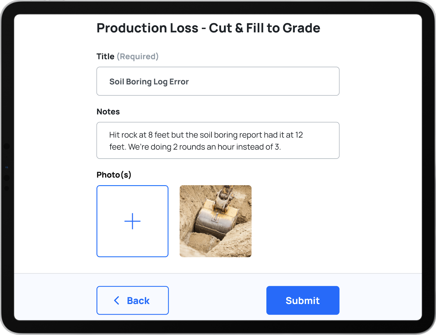Screen dimensions: 436x335
Task: Click the left chevron arrow beside Back
Action: click(x=117, y=300)
